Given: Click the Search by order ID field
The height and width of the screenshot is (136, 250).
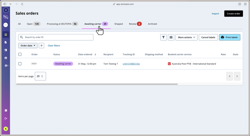Looking at the screenshot, I should (x=56, y=37).
